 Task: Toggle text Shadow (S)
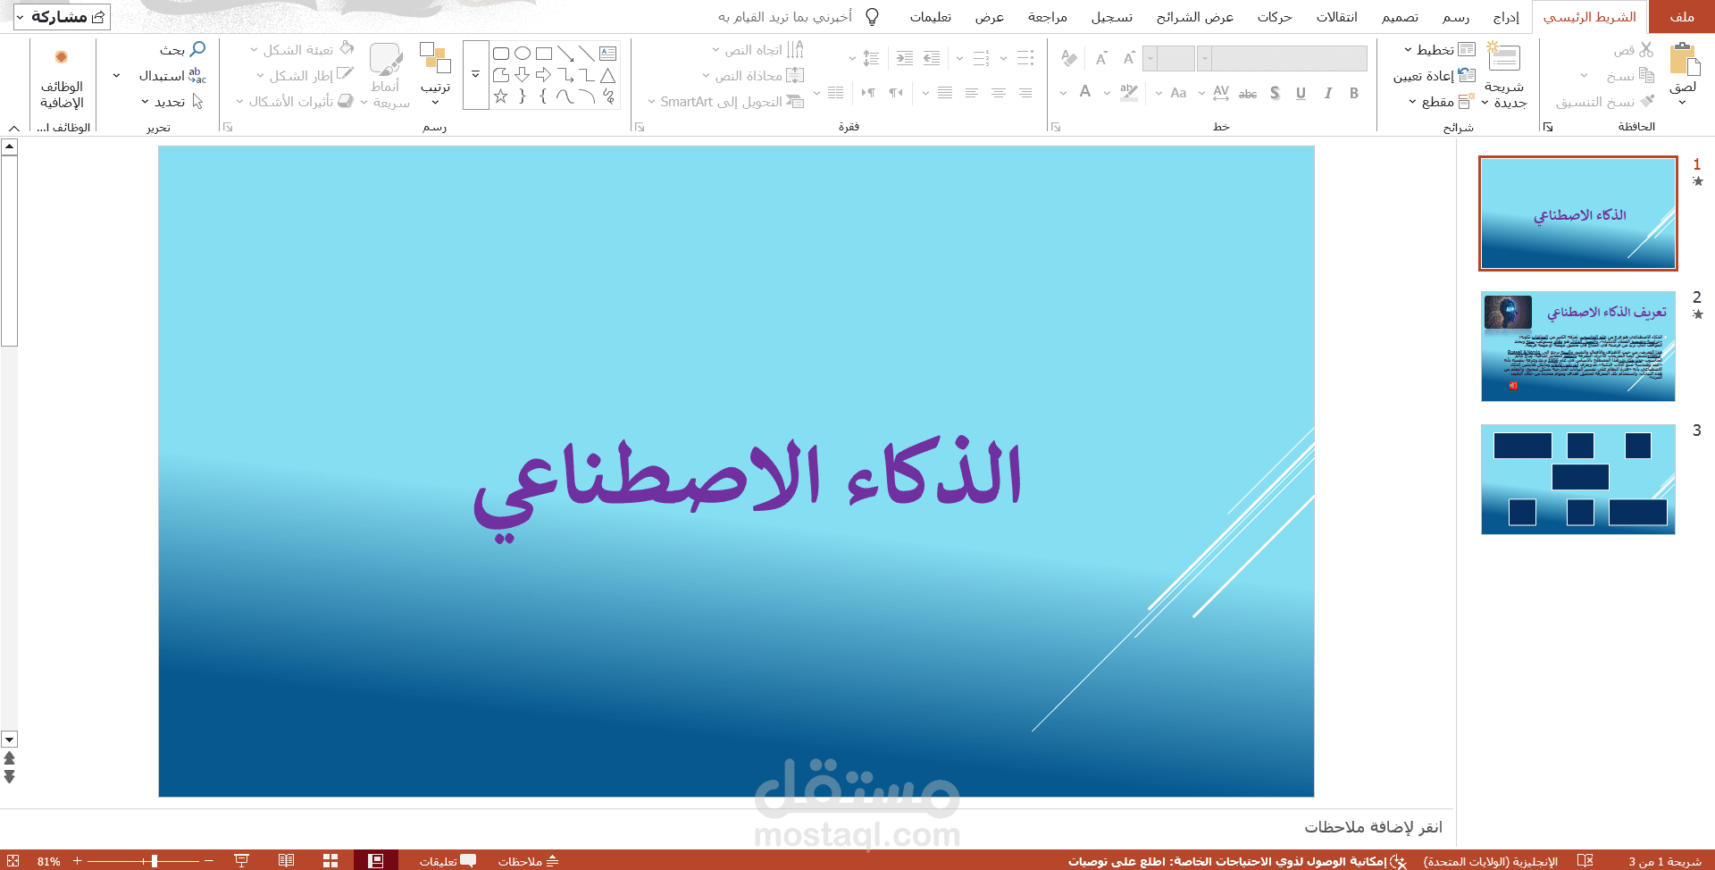point(1275,93)
